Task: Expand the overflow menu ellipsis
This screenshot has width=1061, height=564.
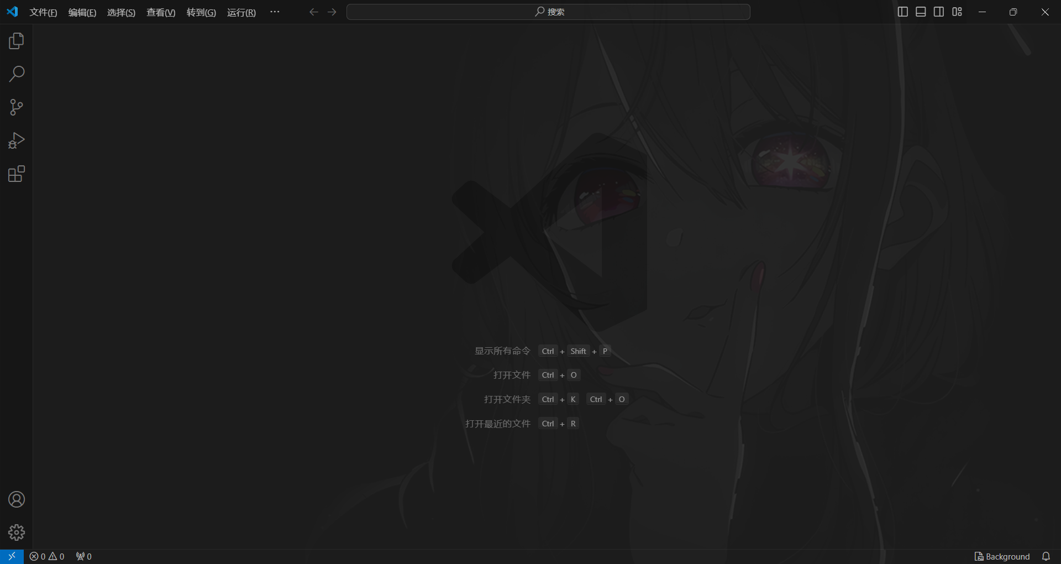Action: 275,12
